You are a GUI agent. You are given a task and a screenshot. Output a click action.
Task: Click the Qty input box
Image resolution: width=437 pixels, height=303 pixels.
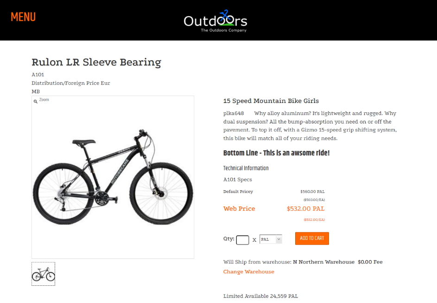[x=242, y=240]
